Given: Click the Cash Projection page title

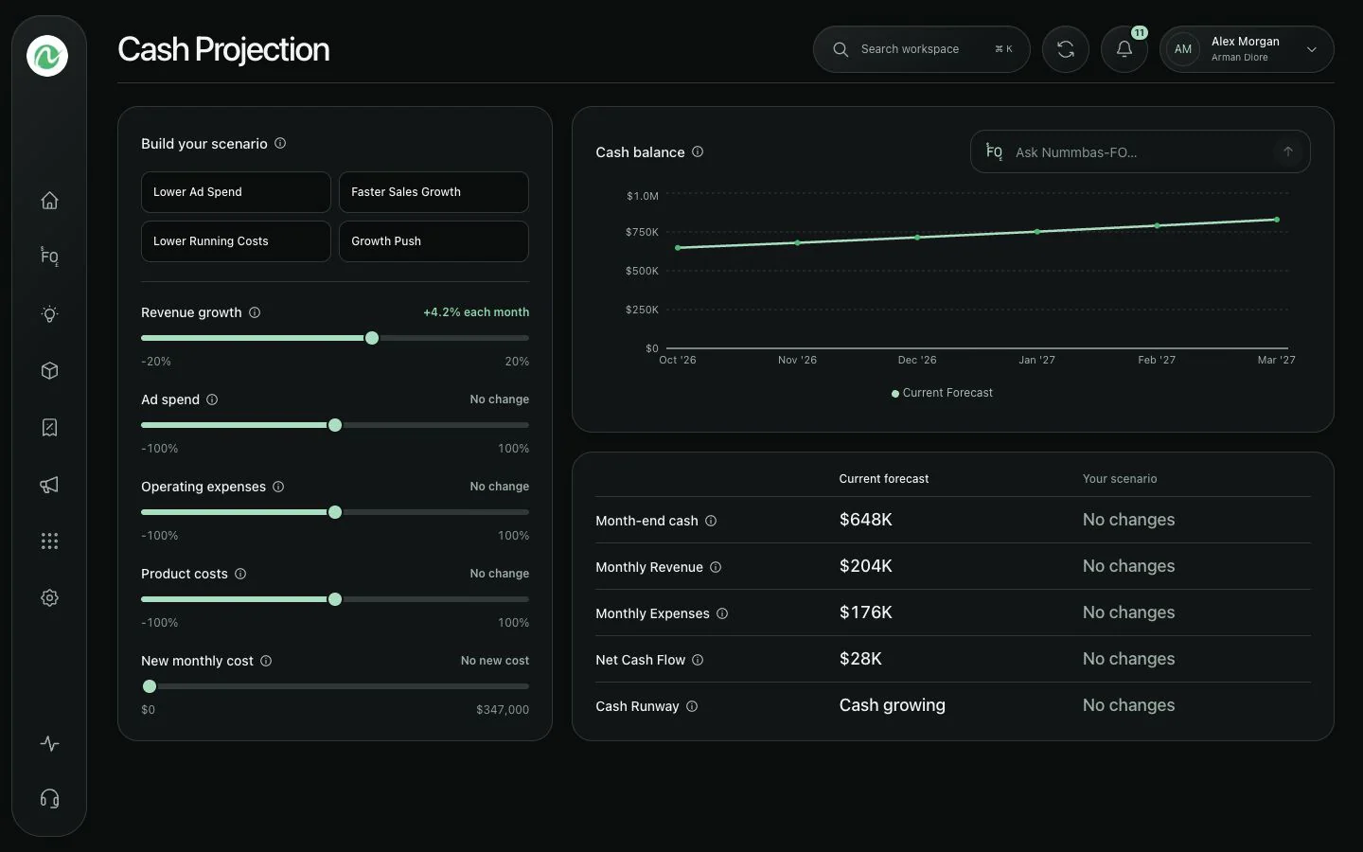Looking at the screenshot, I should 223,49.
